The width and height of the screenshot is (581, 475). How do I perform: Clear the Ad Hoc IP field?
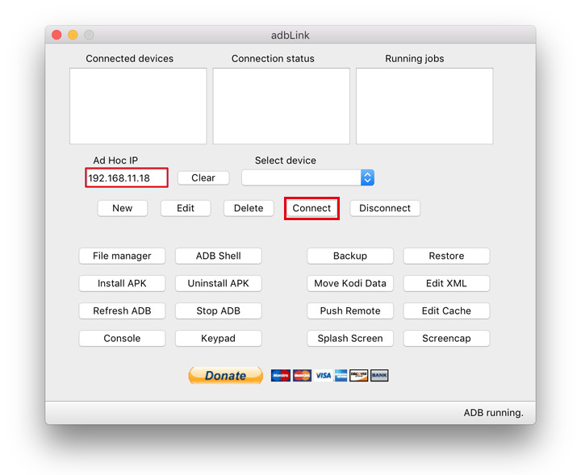tap(203, 177)
